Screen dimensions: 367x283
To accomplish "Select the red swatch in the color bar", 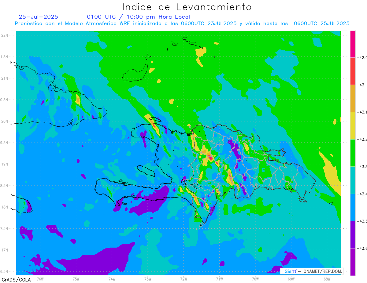I will (x=353, y=71).
